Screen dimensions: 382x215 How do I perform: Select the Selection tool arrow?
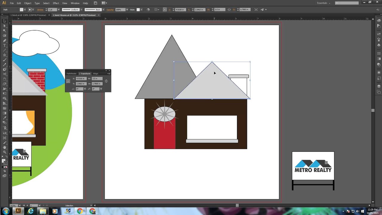4,21
